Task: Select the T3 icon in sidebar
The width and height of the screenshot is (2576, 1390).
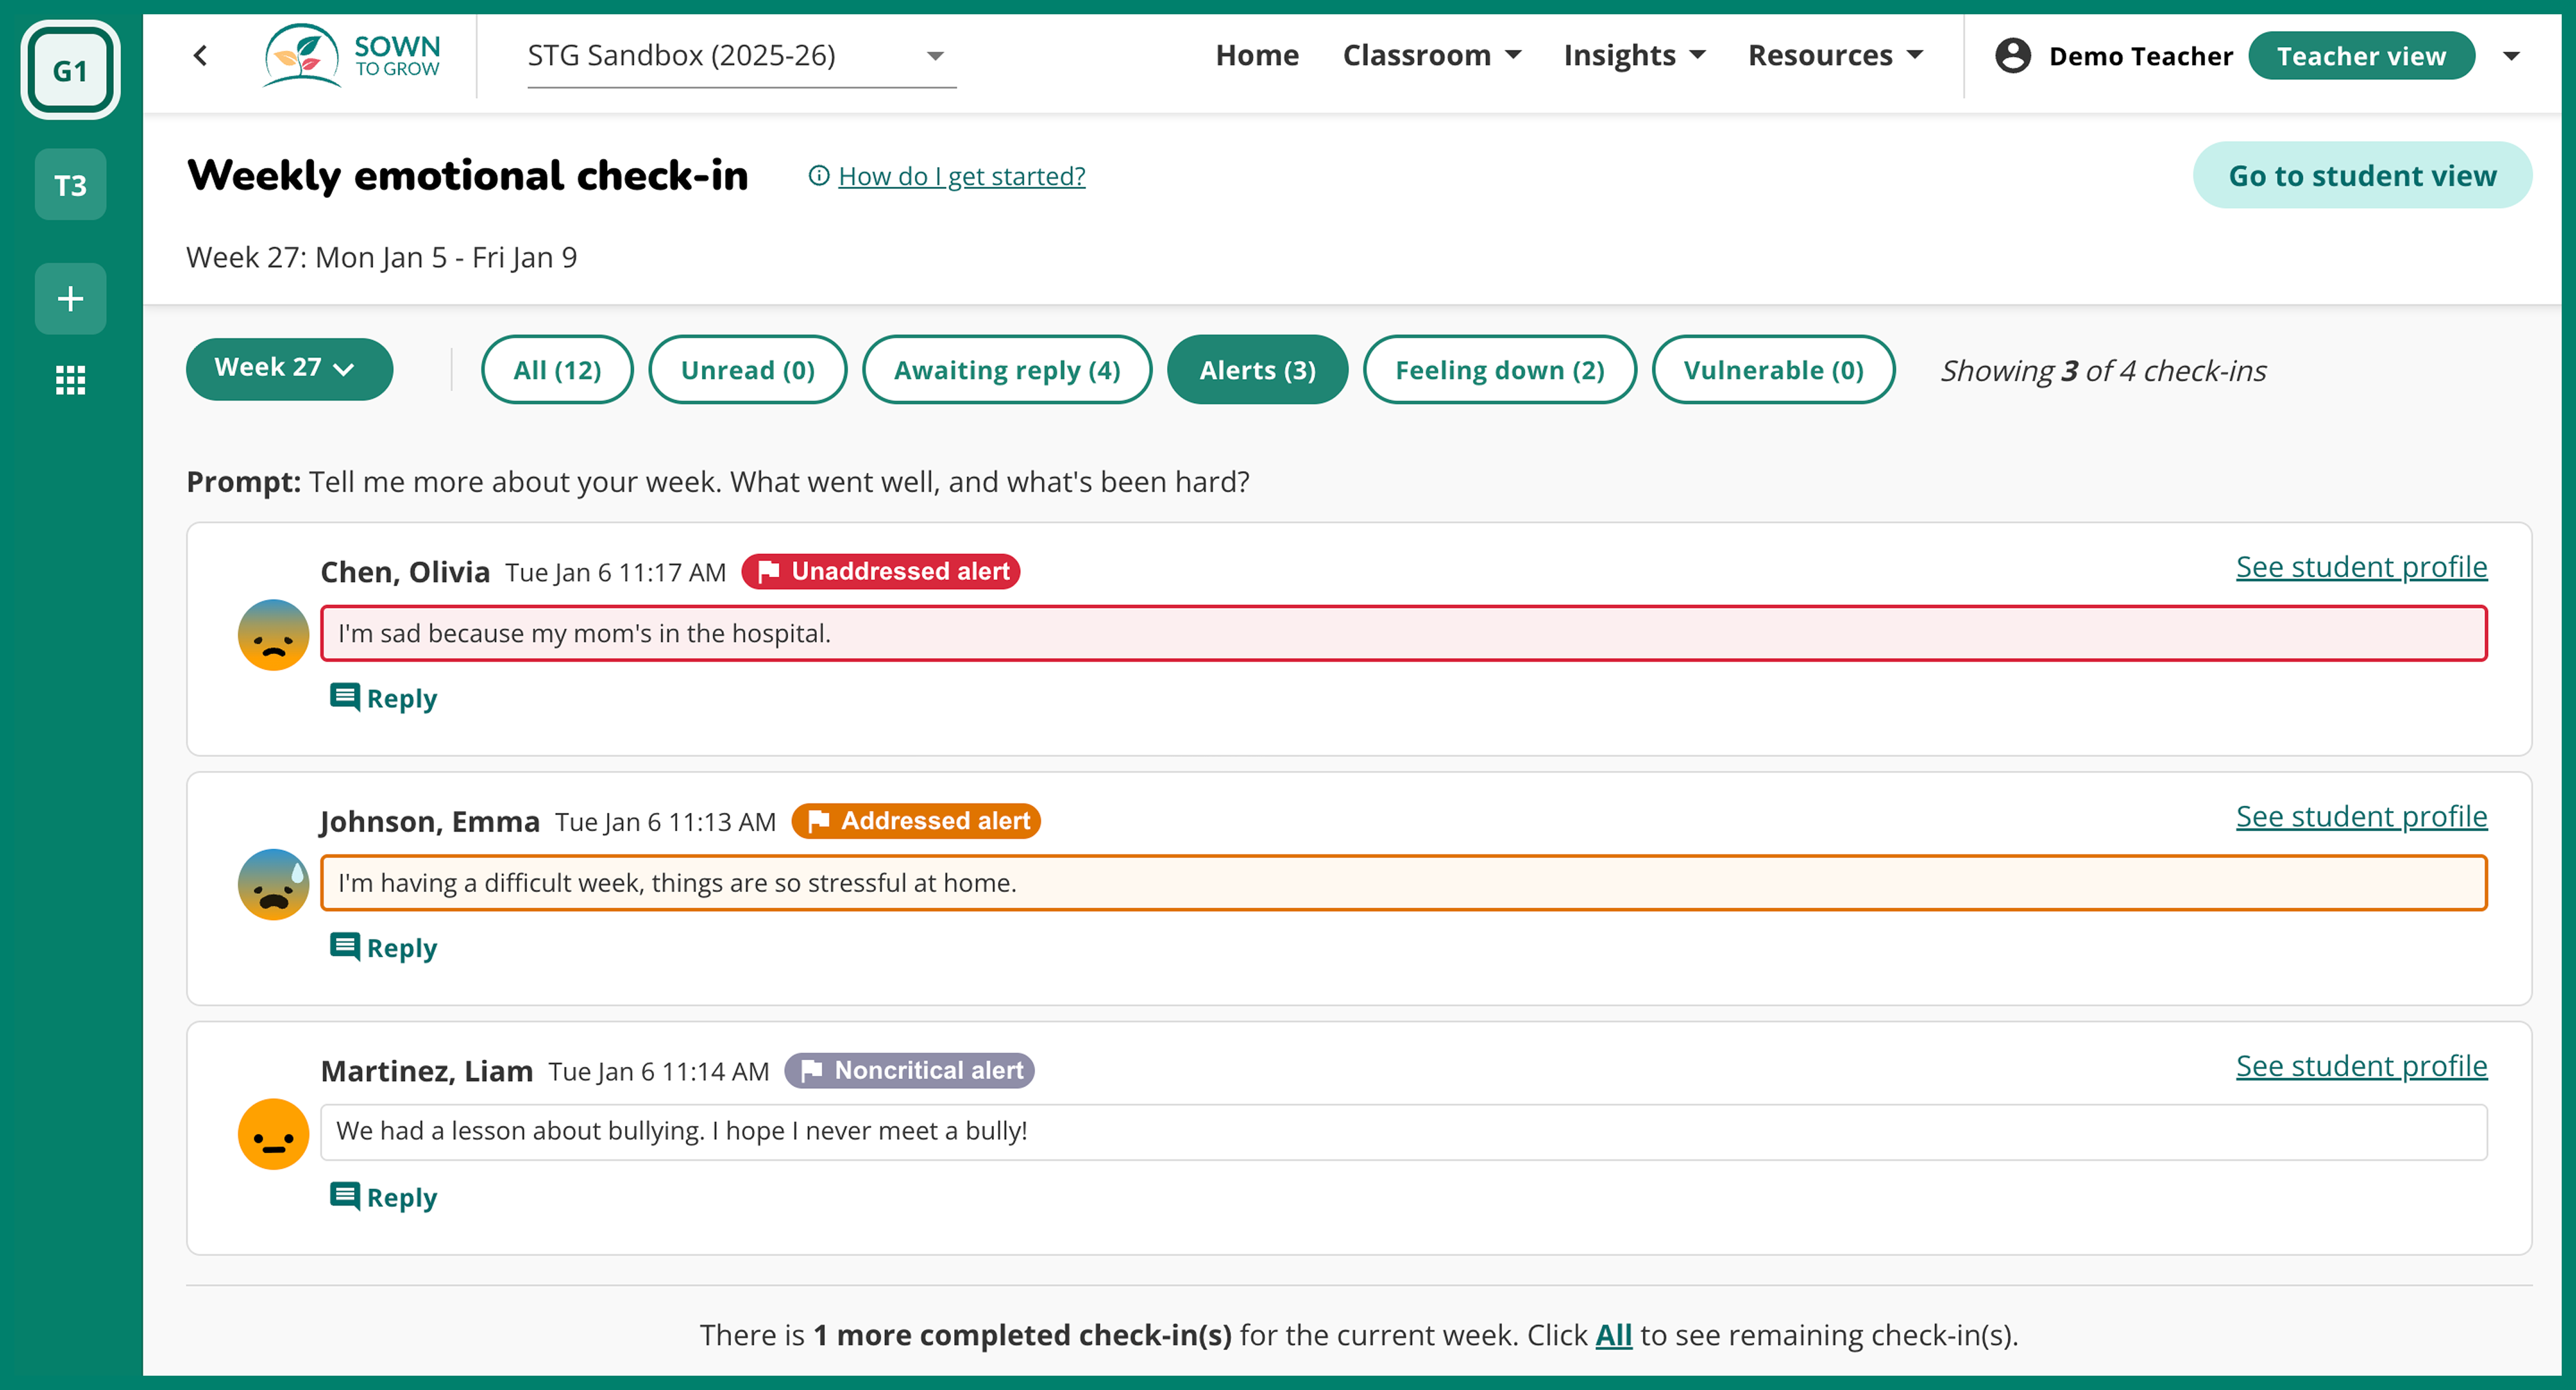Action: pyautogui.click(x=70, y=184)
